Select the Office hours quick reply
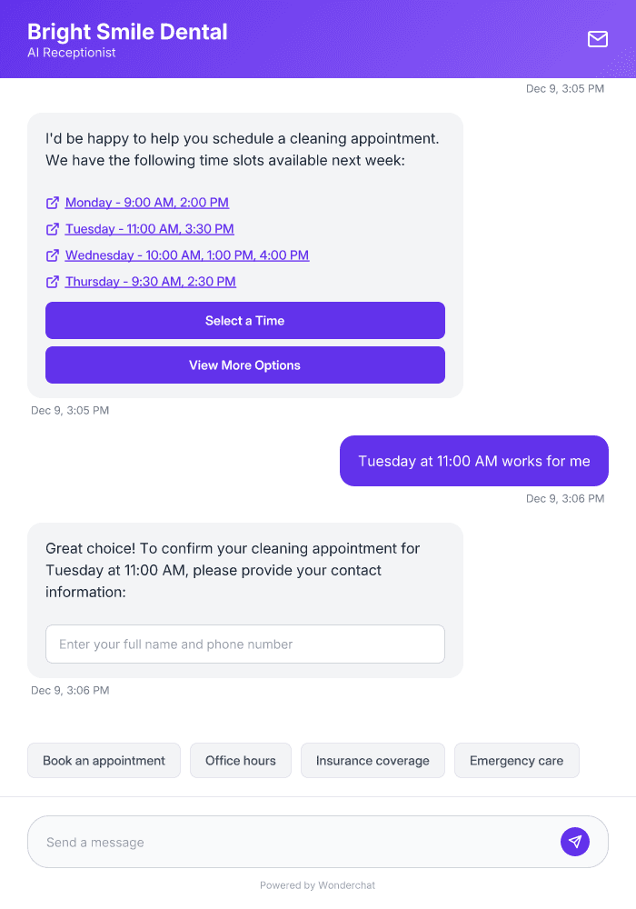Viewport: 636px width, 909px height. point(240,760)
